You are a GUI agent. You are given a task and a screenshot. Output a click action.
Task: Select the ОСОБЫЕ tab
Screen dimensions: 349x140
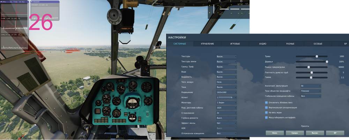coord(318,44)
